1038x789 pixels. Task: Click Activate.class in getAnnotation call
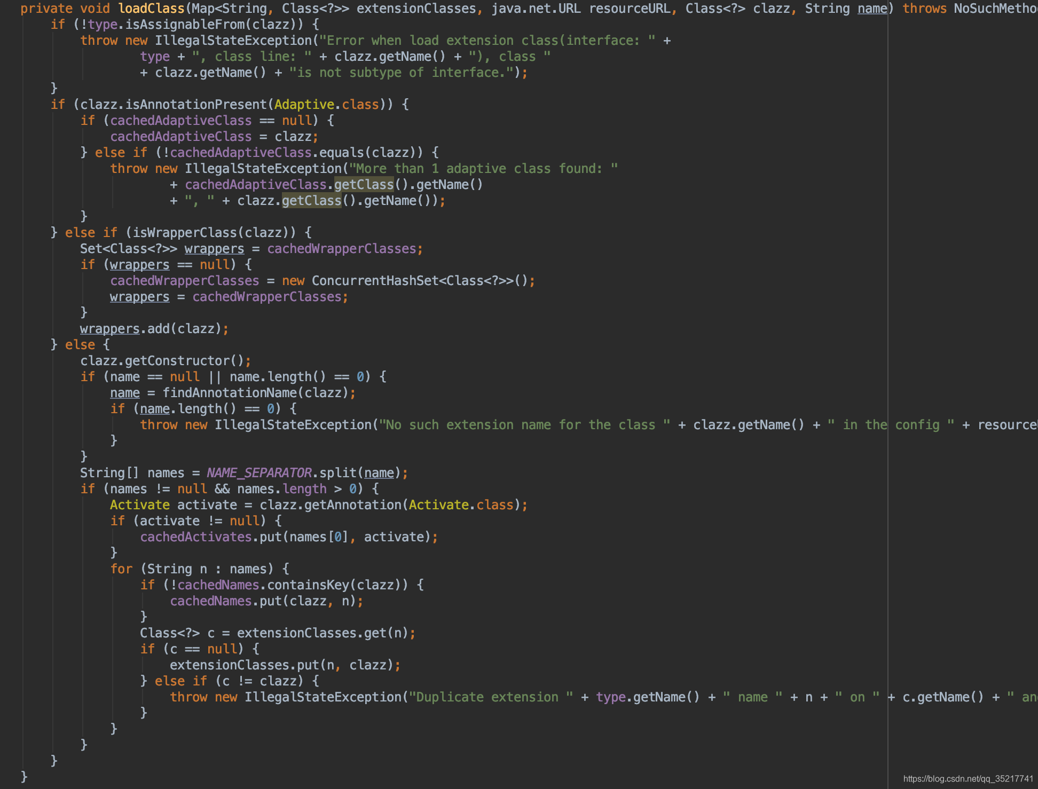[461, 505]
